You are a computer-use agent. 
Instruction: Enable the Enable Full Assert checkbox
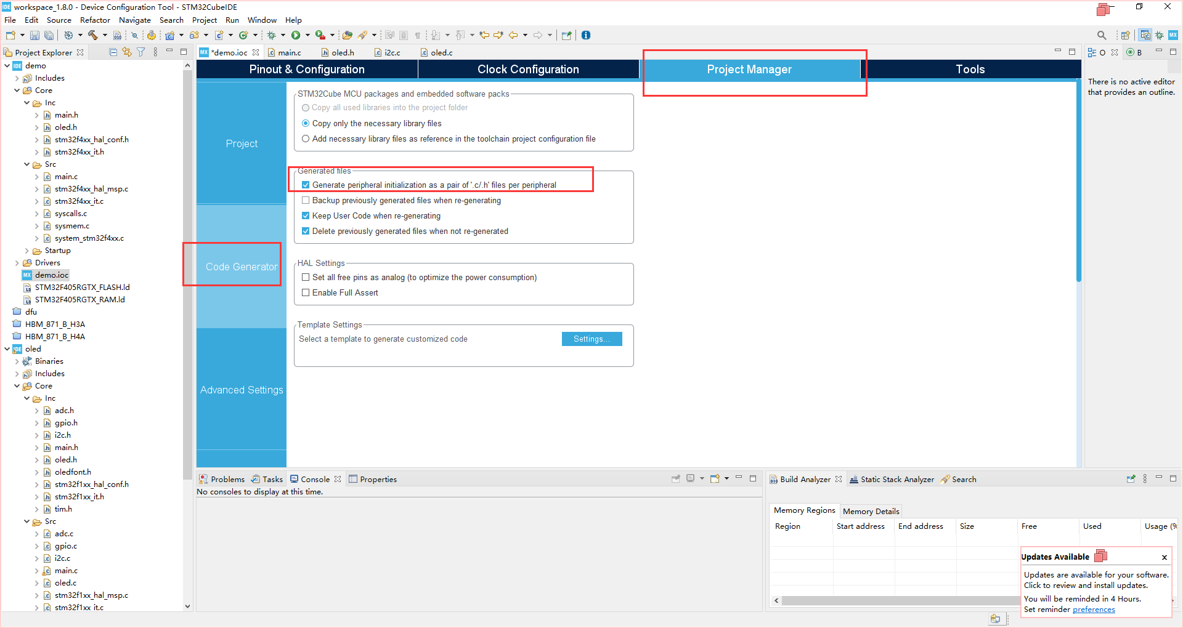[x=306, y=292]
